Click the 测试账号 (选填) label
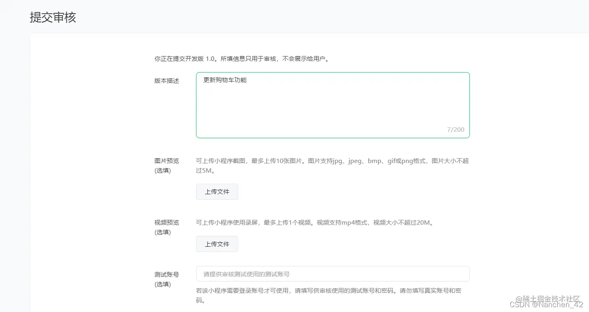 pos(167,279)
